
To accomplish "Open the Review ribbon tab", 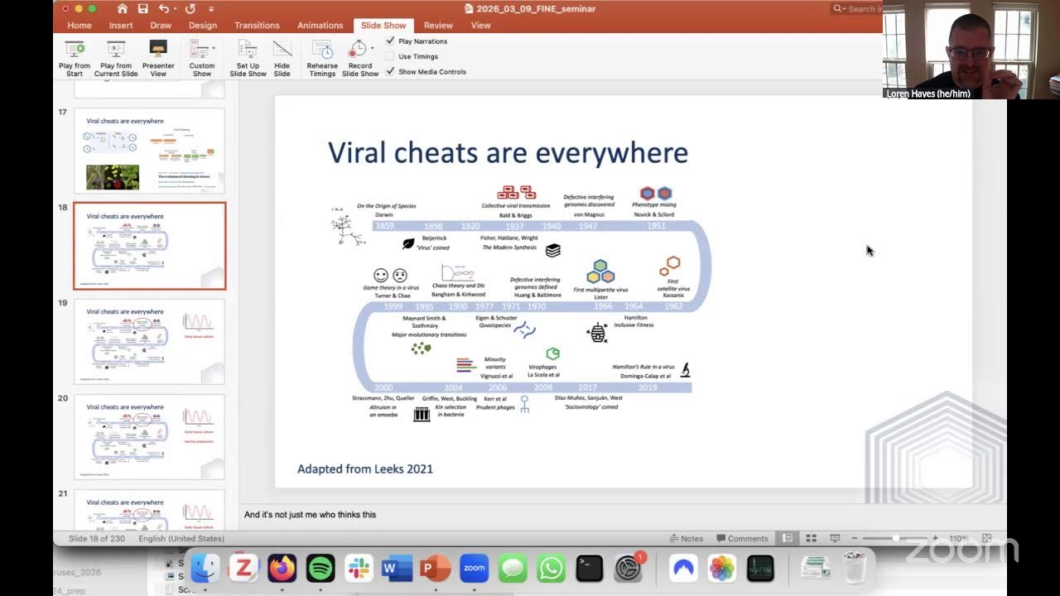I will (x=438, y=26).
